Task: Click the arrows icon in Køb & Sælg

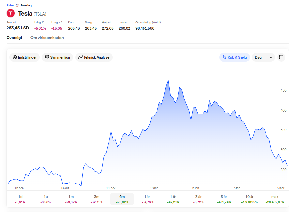Action: click(224, 57)
